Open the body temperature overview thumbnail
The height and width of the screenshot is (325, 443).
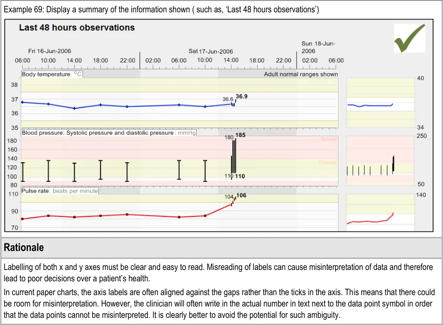(x=380, y=103)
